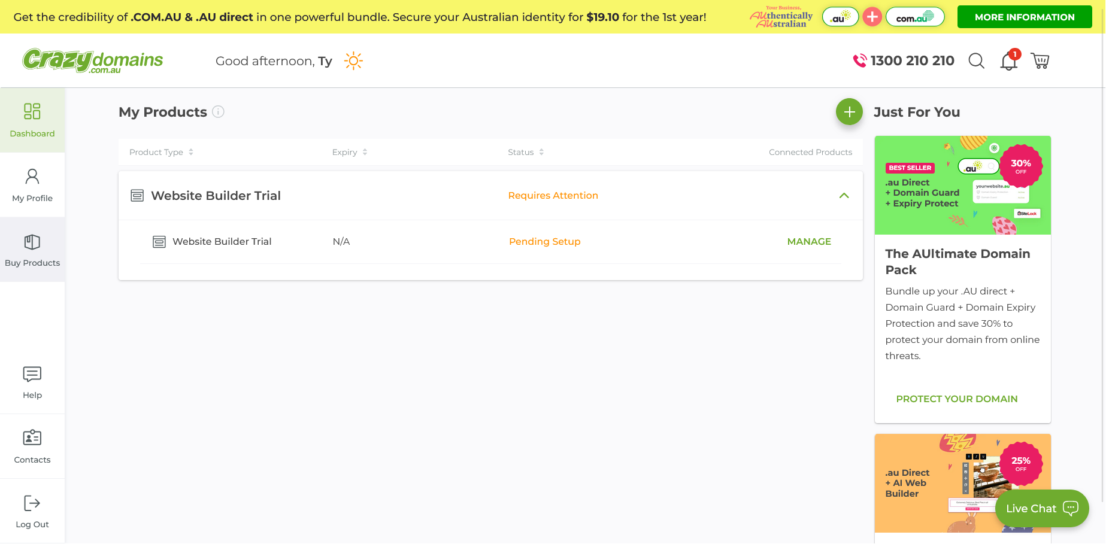Click the Pending Setup status text

click(545, 242)
